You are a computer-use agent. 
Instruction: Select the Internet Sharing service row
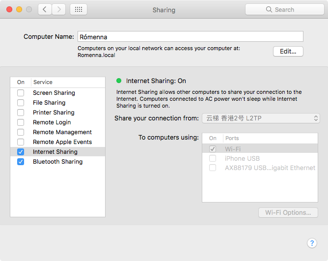click(58, 152)
